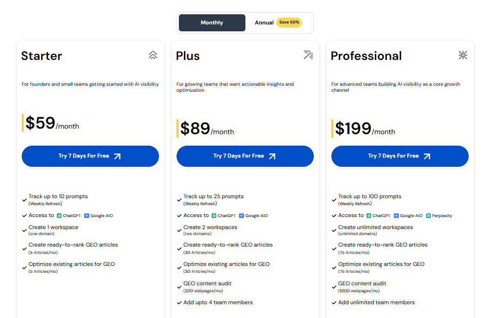
Task: Click the asterisk icon on the Professional card
Action: point(463,55)
